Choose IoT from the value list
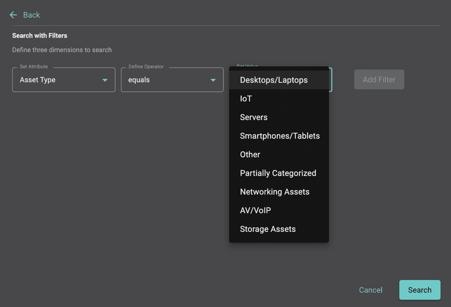This screenshot has width=451, height=307. point(279,99)
